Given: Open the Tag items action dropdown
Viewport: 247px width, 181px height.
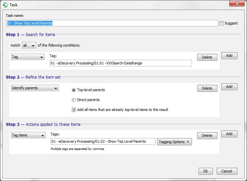Looking at the screenshot, I should tap(28, 135).
